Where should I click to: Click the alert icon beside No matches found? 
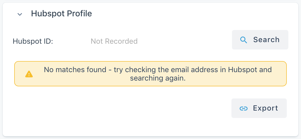point(29,74)
